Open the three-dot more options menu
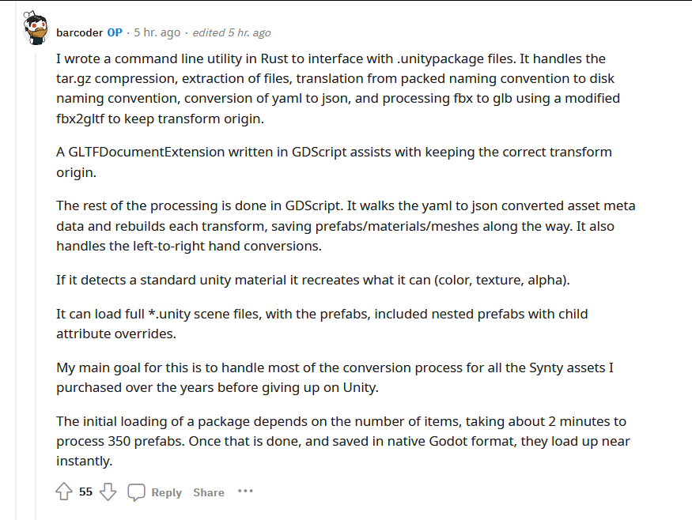Screen dimensions: 692x520 coord(245,491)
